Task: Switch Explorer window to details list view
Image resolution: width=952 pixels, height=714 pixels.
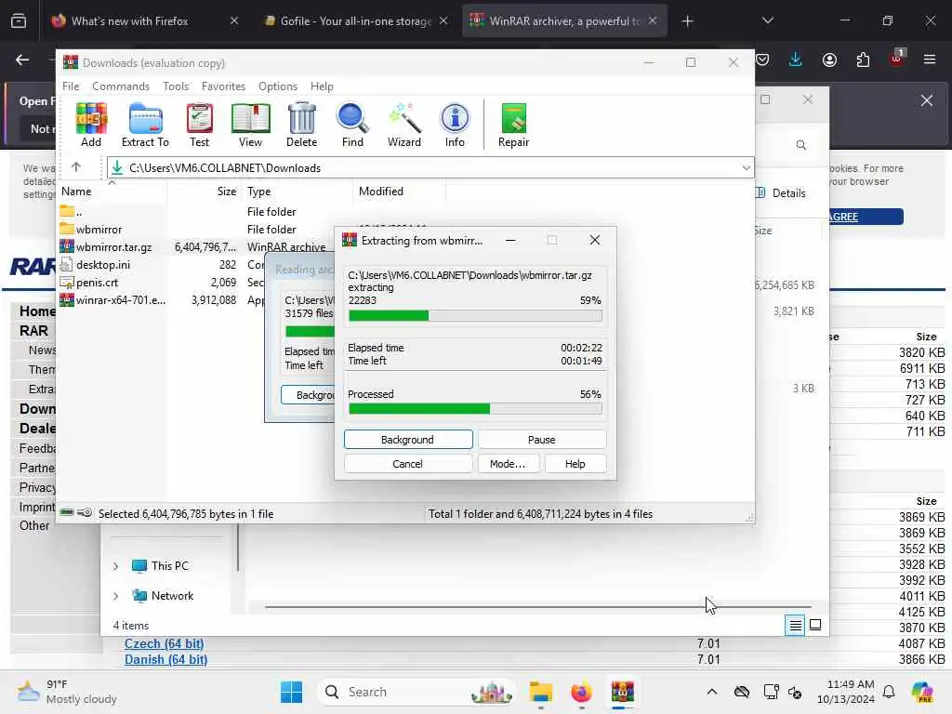Action: 795,625
